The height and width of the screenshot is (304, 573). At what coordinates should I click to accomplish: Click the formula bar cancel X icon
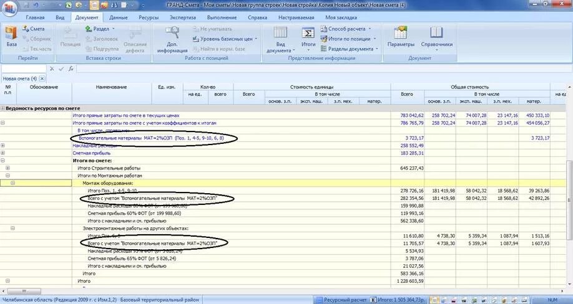pos(52,69)
